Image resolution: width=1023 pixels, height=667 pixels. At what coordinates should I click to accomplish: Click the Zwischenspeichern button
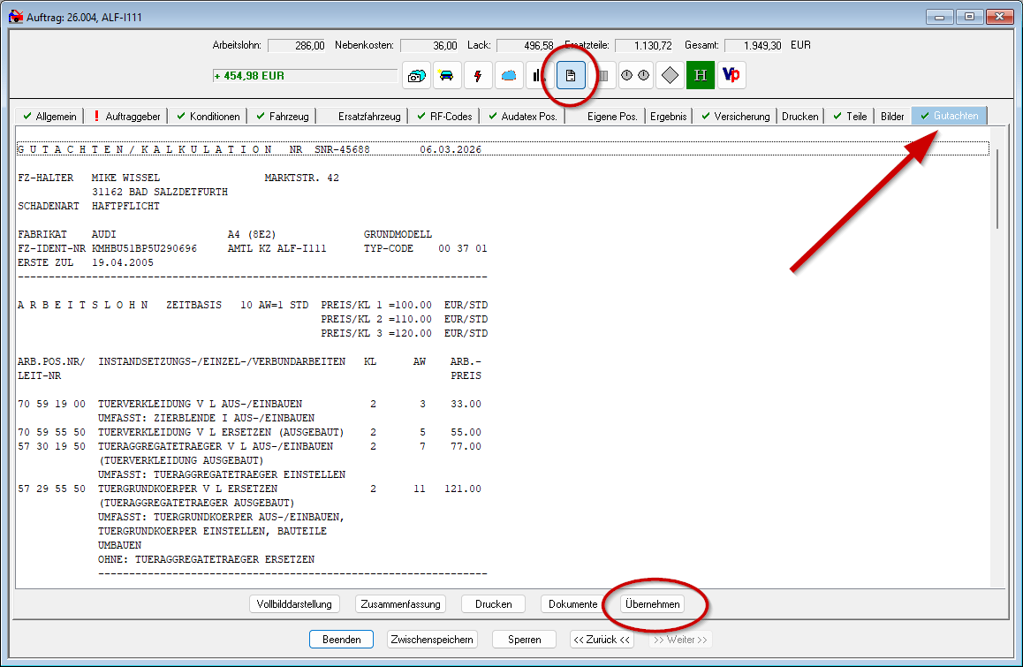click(433, 639)
